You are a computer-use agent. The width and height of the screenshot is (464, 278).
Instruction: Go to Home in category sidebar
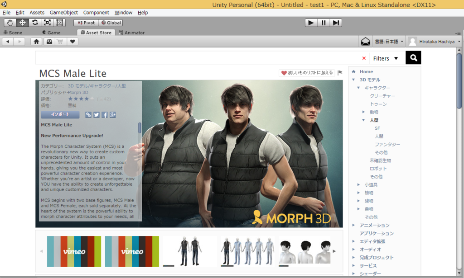click(x=366, y=71)
